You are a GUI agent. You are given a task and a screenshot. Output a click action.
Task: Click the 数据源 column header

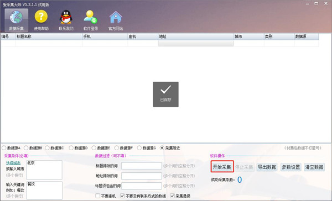[x=307, y=36]
